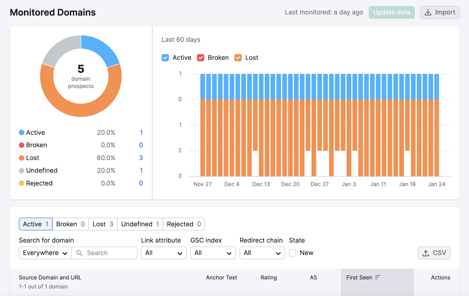The height and width of the screenshot is (296, 469).
Task: Open the Everywhere domain search dropdown
Action: click(45, 253)
